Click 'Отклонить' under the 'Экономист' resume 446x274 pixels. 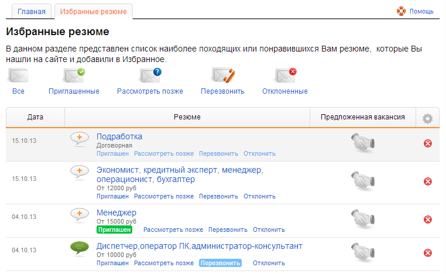click(259, 196)
